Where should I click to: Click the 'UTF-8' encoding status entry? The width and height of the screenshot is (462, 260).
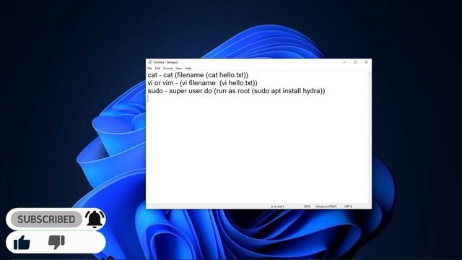(348, 207)
